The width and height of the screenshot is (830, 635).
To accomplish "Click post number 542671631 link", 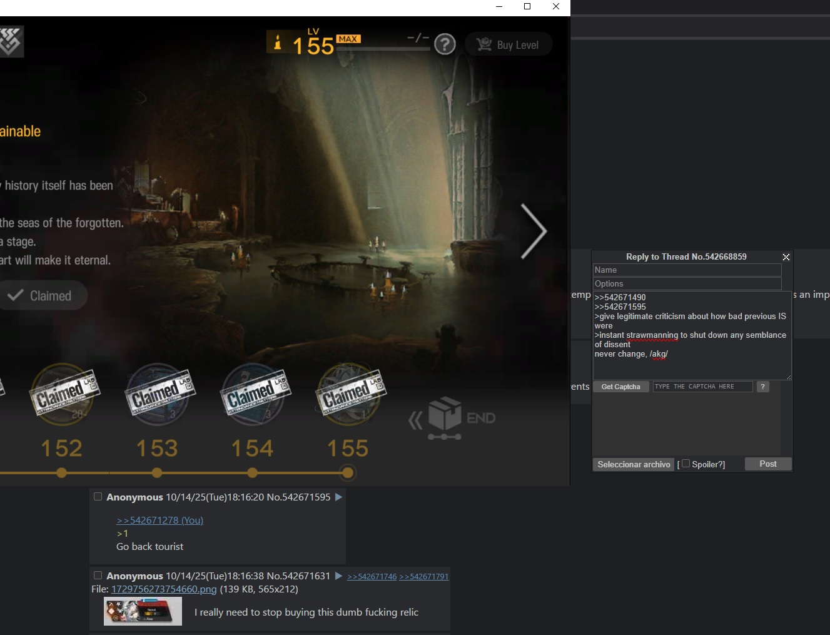I will click(306, 576).
